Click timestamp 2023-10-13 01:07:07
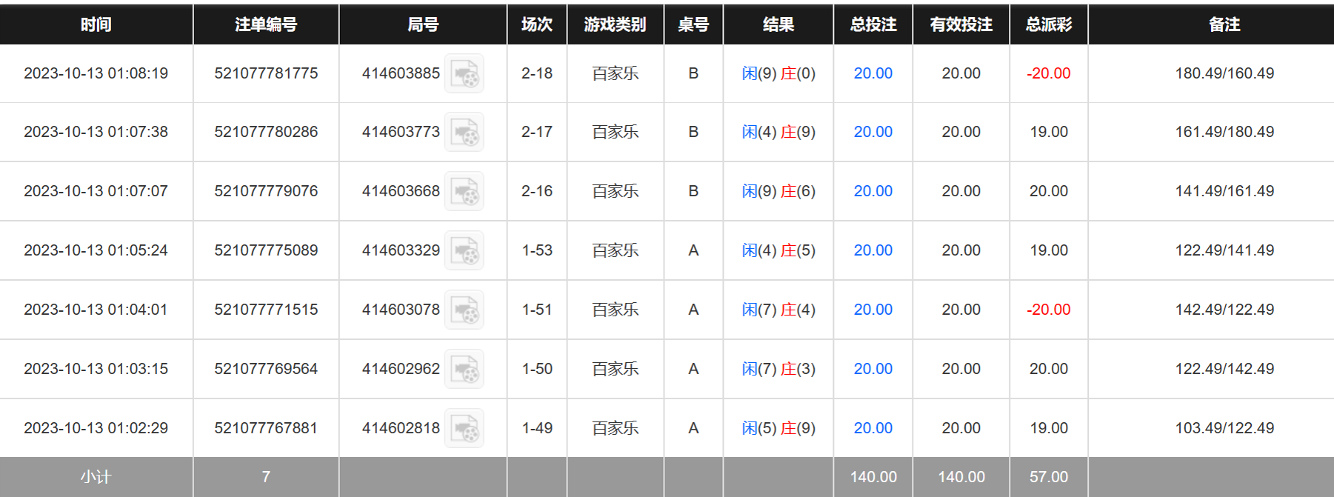Image resolution: width=1334 pixels, height=497 pixels. click(x=96, y=191)
